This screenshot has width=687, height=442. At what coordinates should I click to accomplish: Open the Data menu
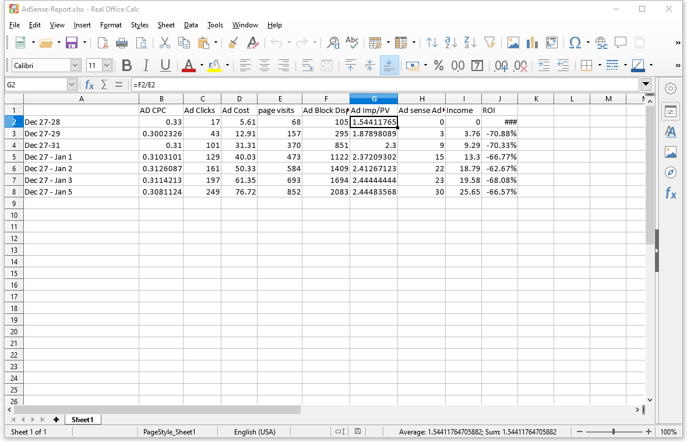(x=191, y=25)
